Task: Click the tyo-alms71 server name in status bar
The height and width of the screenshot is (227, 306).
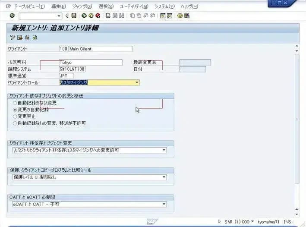Action: coord(268,222)
